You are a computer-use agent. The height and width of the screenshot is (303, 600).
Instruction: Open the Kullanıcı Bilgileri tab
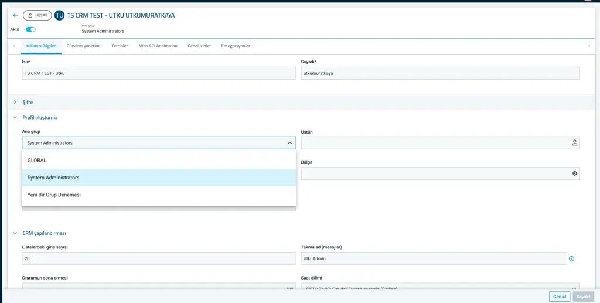pos(41,46)
